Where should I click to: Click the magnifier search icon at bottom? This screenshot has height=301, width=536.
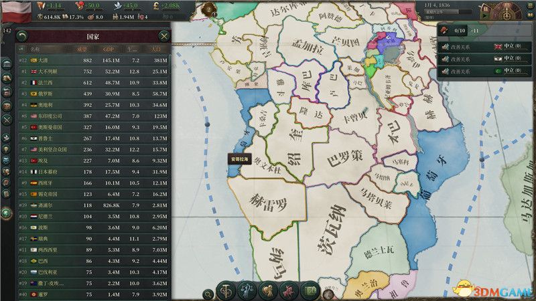[x=208, y=294]
